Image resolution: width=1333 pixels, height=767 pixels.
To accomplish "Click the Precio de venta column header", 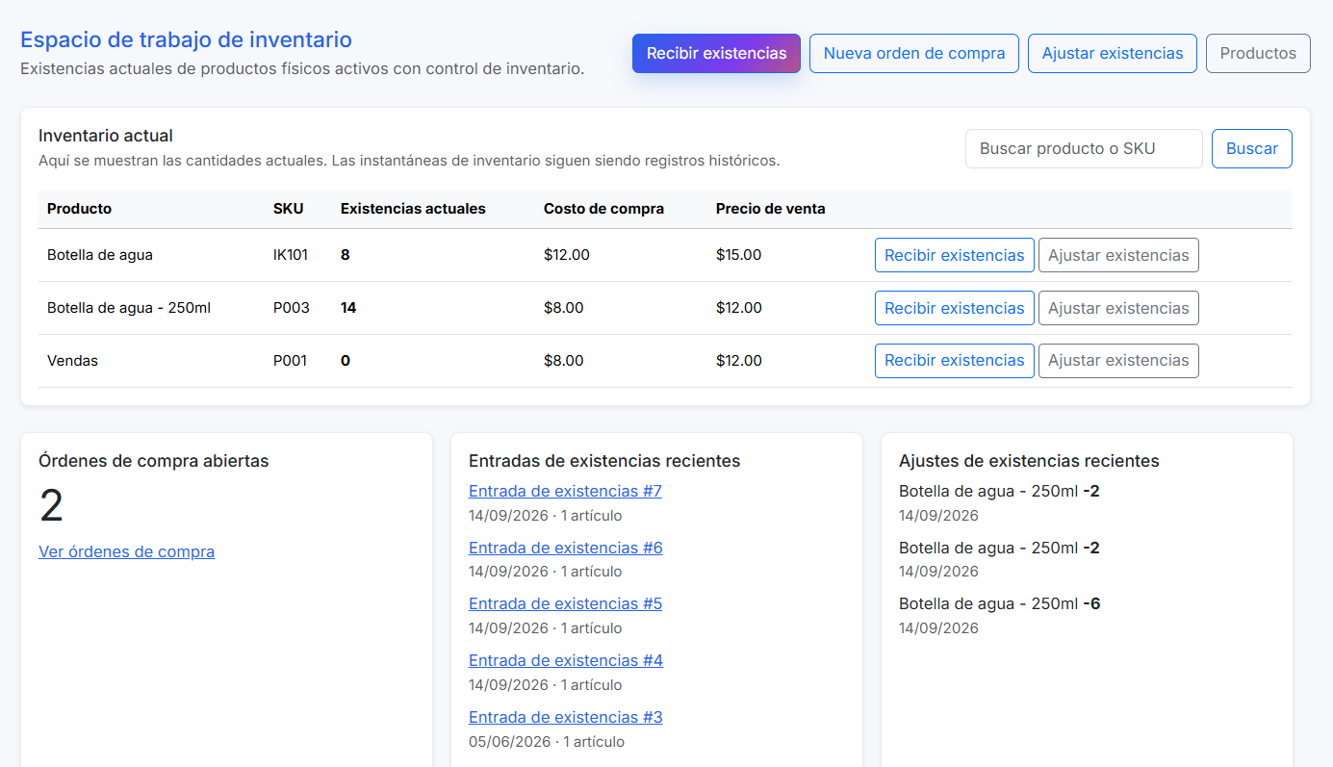I will 770,209.
